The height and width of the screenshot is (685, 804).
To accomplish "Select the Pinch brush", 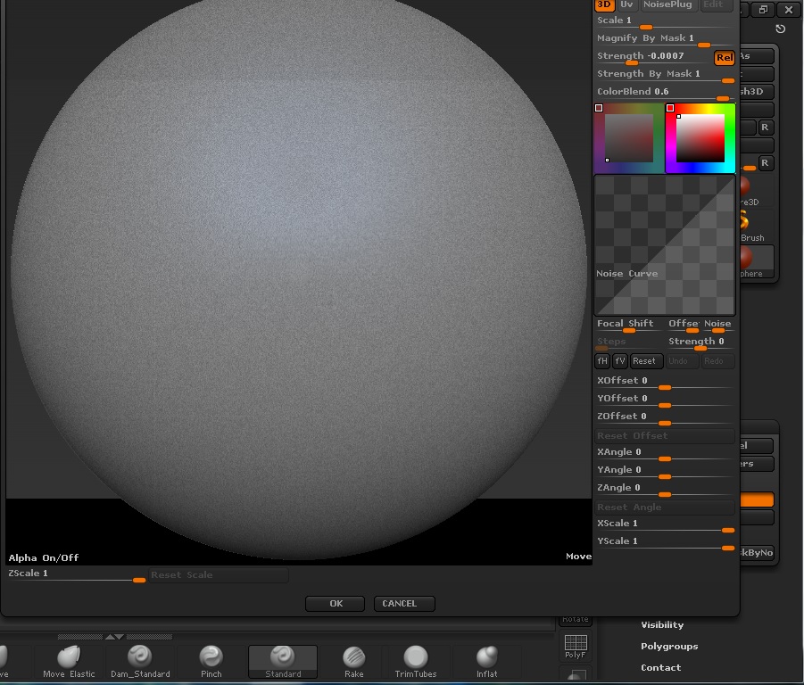I will click(x=211, y=662).
